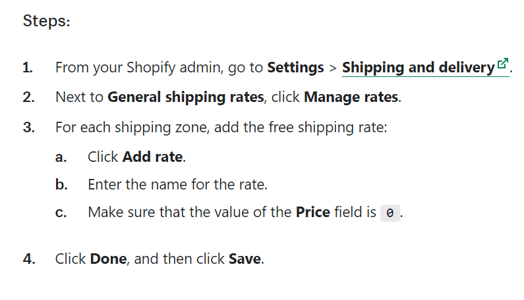The width and height of the screenshot is (524, 300).
Task: Select the bold text General shipping rates
Action: click(x=186, y=97)
